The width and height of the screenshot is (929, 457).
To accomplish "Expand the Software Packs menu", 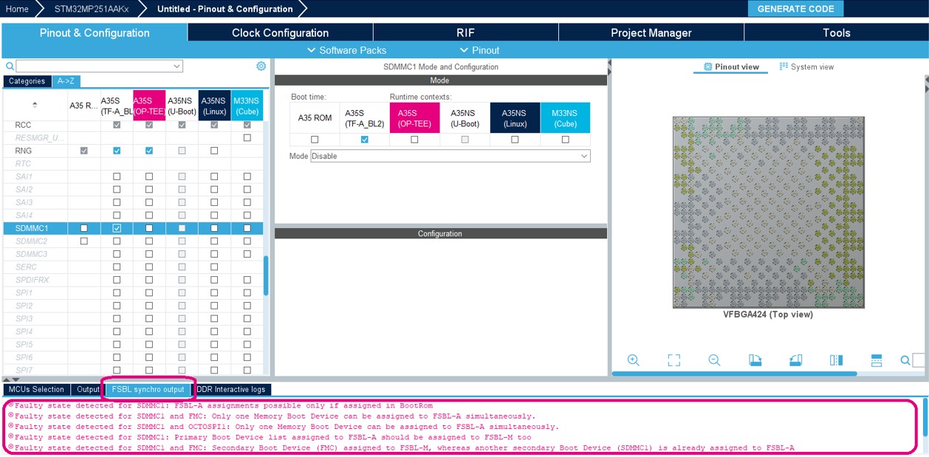I will (x=347, y=50).
